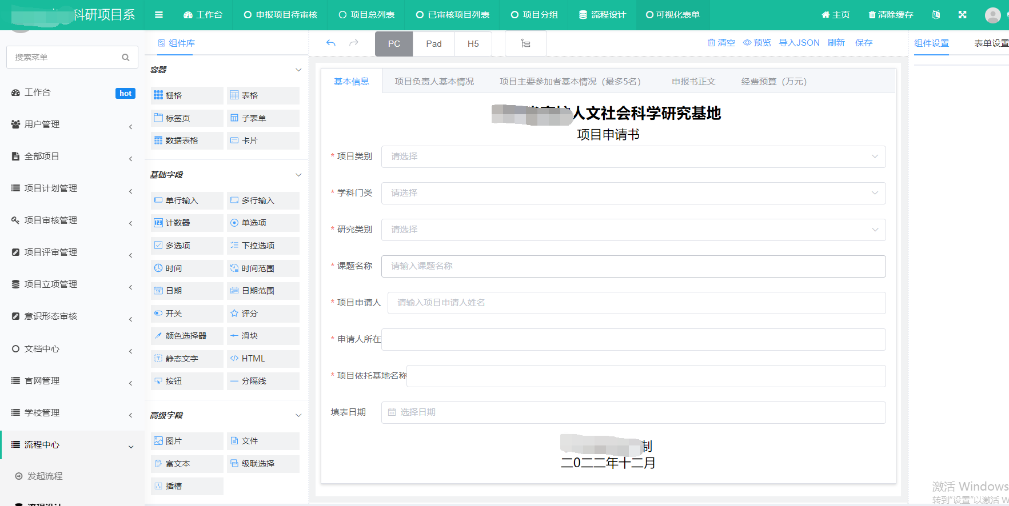Image resolution: width=1009 pixels, height=506 pixels.
Task: Select the 日期范围 component
Action: point(263,291)
